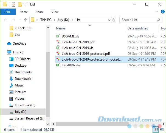Open the Recent locations dropdown
This screenshot has height=133, width=166.
[20, 20]
